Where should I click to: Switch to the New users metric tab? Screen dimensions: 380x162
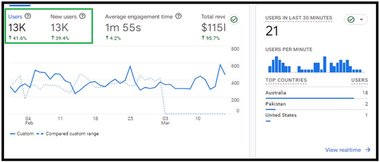coord(64,16)
